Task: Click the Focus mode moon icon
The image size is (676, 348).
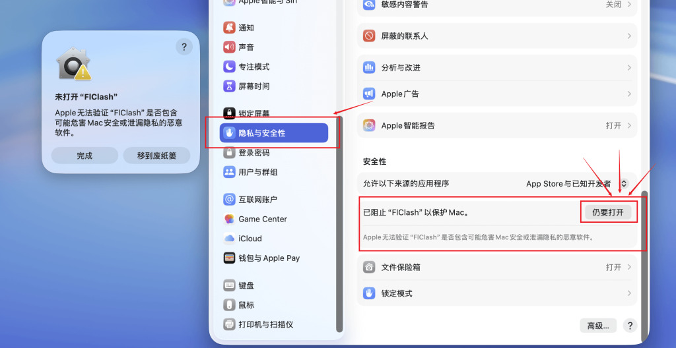Action: (x=229, y=67)
